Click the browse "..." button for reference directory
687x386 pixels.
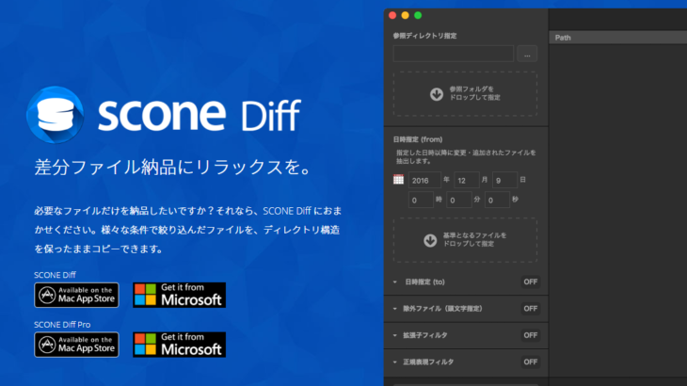[x=527, y=54]
